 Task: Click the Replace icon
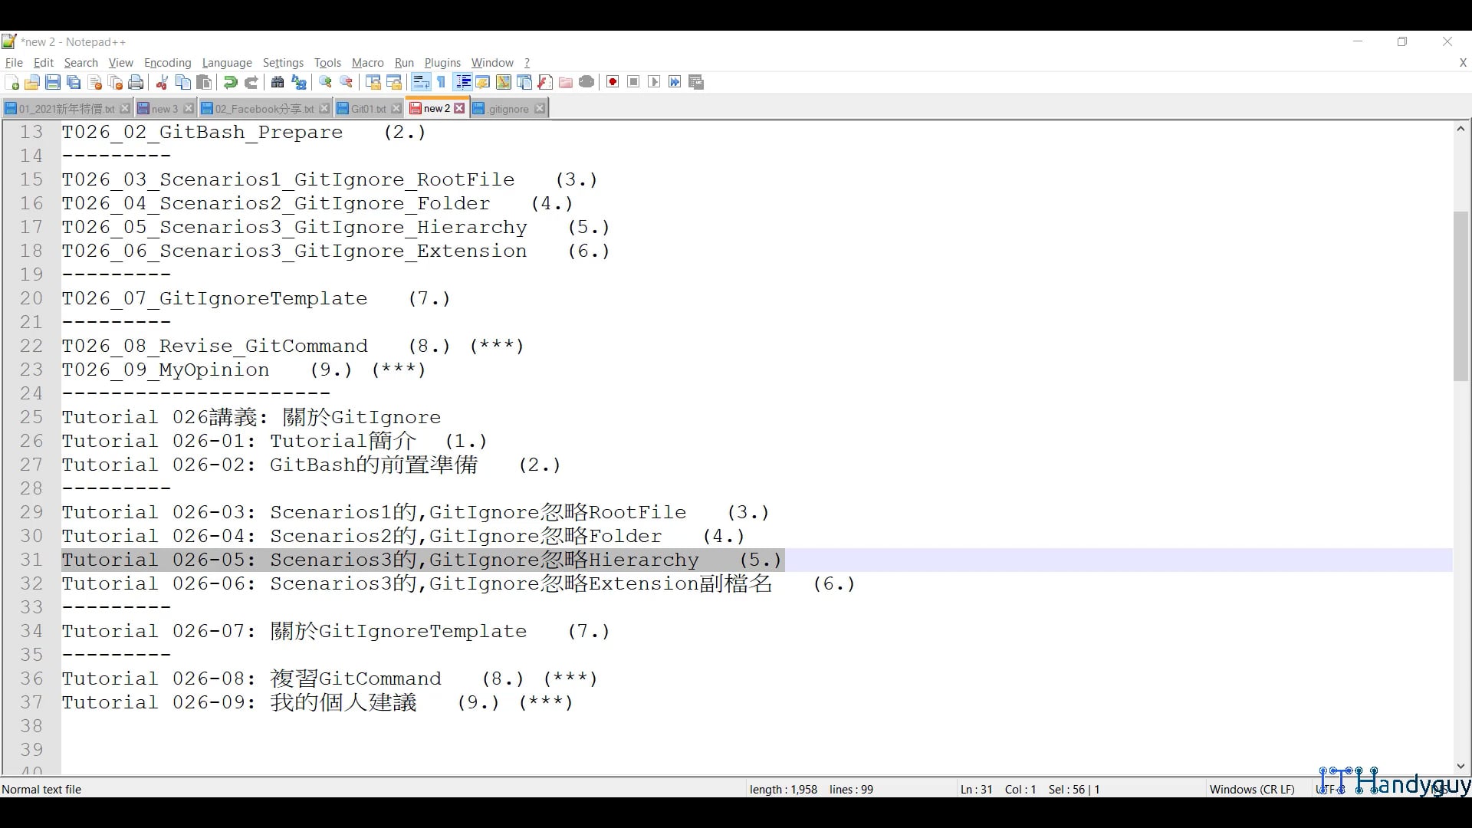tap(299, 82)
